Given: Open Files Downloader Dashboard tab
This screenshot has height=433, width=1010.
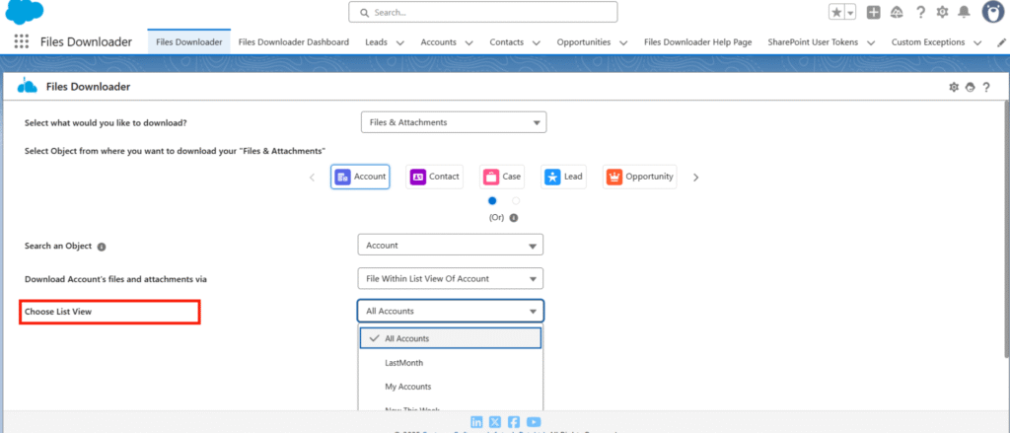Looking at the screenshot, I should pyautogui.click(x=293, y=41).
